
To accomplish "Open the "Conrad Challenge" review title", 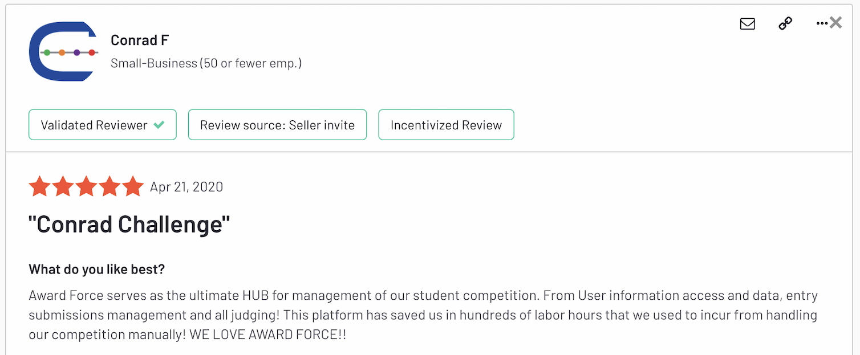I will pyautogui.click(x=129, y=224).
